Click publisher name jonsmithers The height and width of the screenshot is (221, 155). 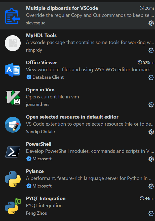coord(38,104)
